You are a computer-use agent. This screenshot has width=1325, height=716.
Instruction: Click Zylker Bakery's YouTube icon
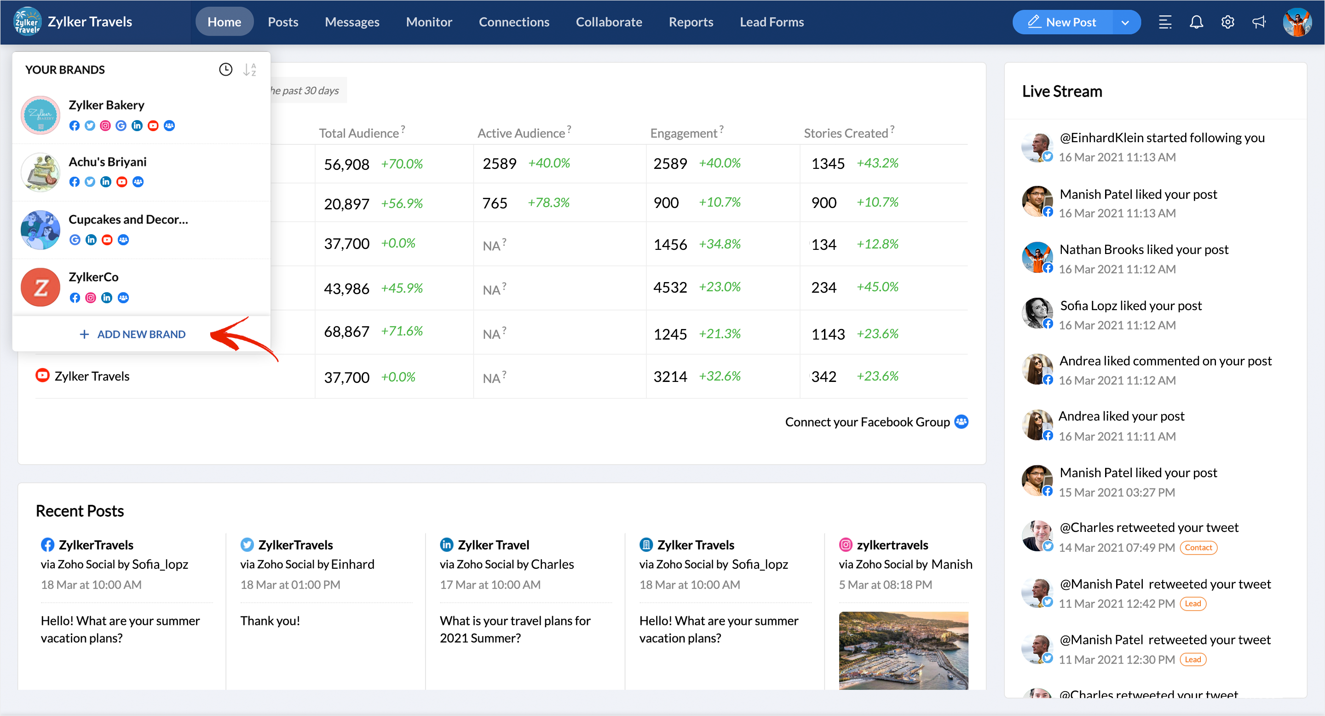[x=153, y=126]
